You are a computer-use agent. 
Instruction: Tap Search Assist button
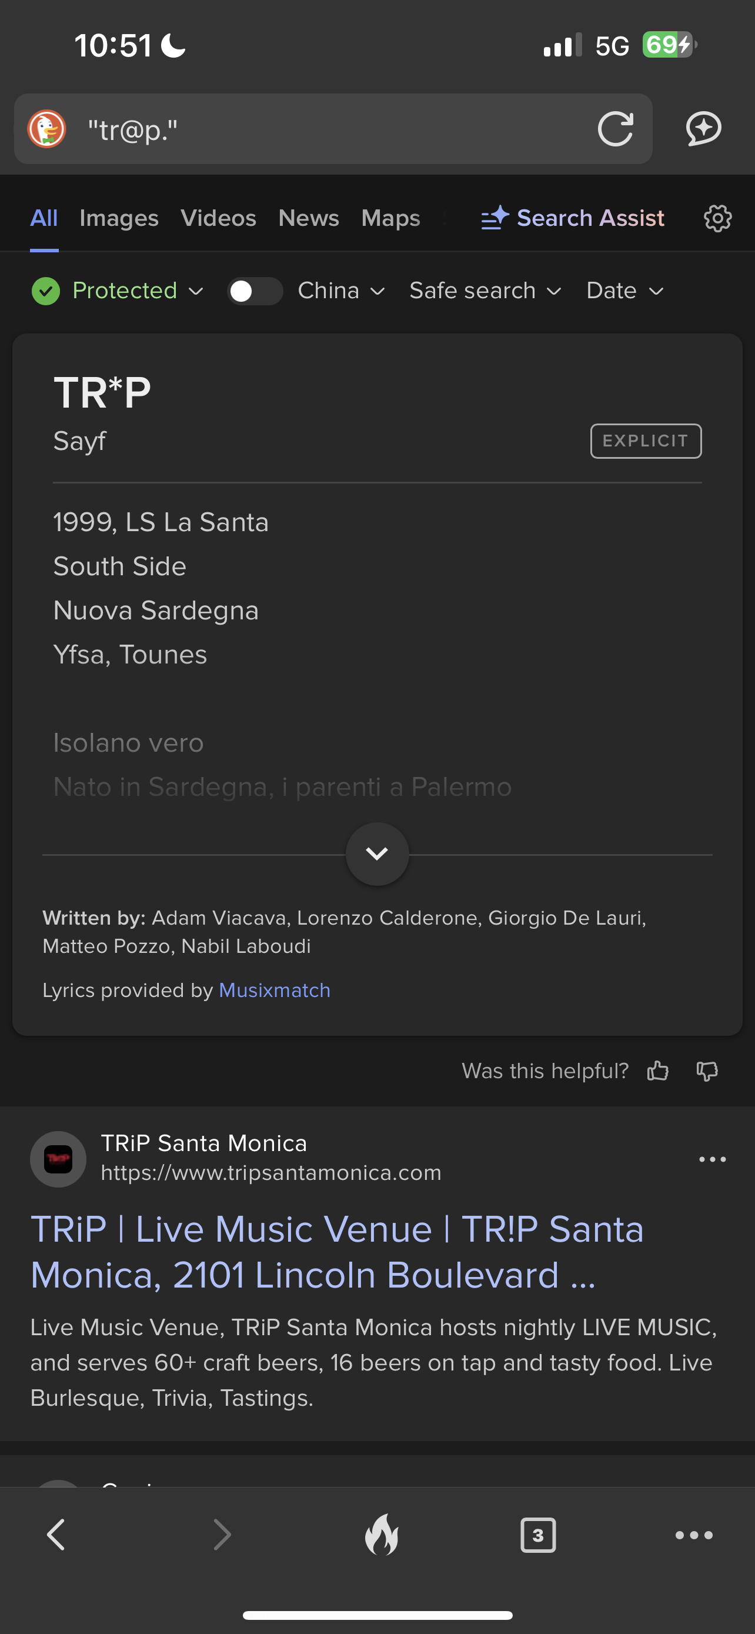pyautogui.click(x=573, y=218)
